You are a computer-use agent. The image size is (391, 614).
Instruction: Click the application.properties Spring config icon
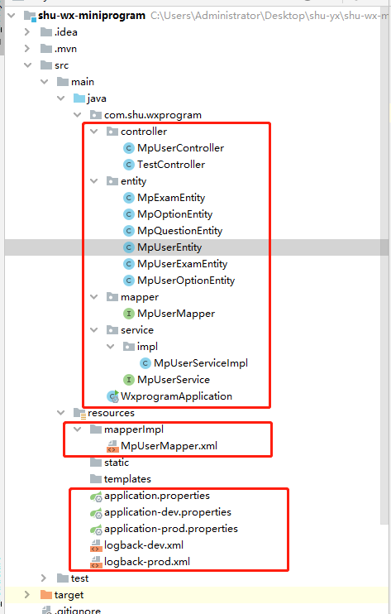click(x=96, y=496)
